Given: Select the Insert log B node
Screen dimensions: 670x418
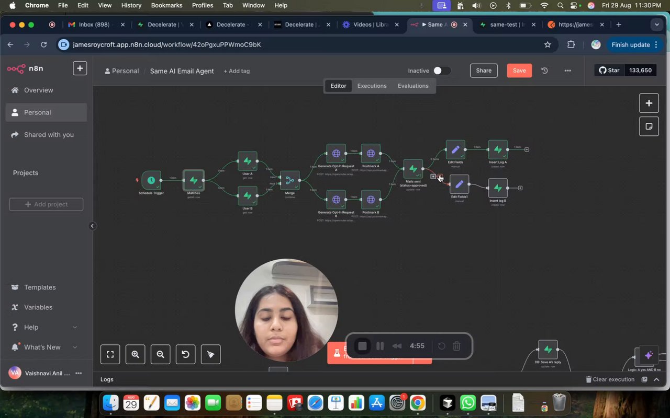Looking at the screenshot, I should [498, 188].
